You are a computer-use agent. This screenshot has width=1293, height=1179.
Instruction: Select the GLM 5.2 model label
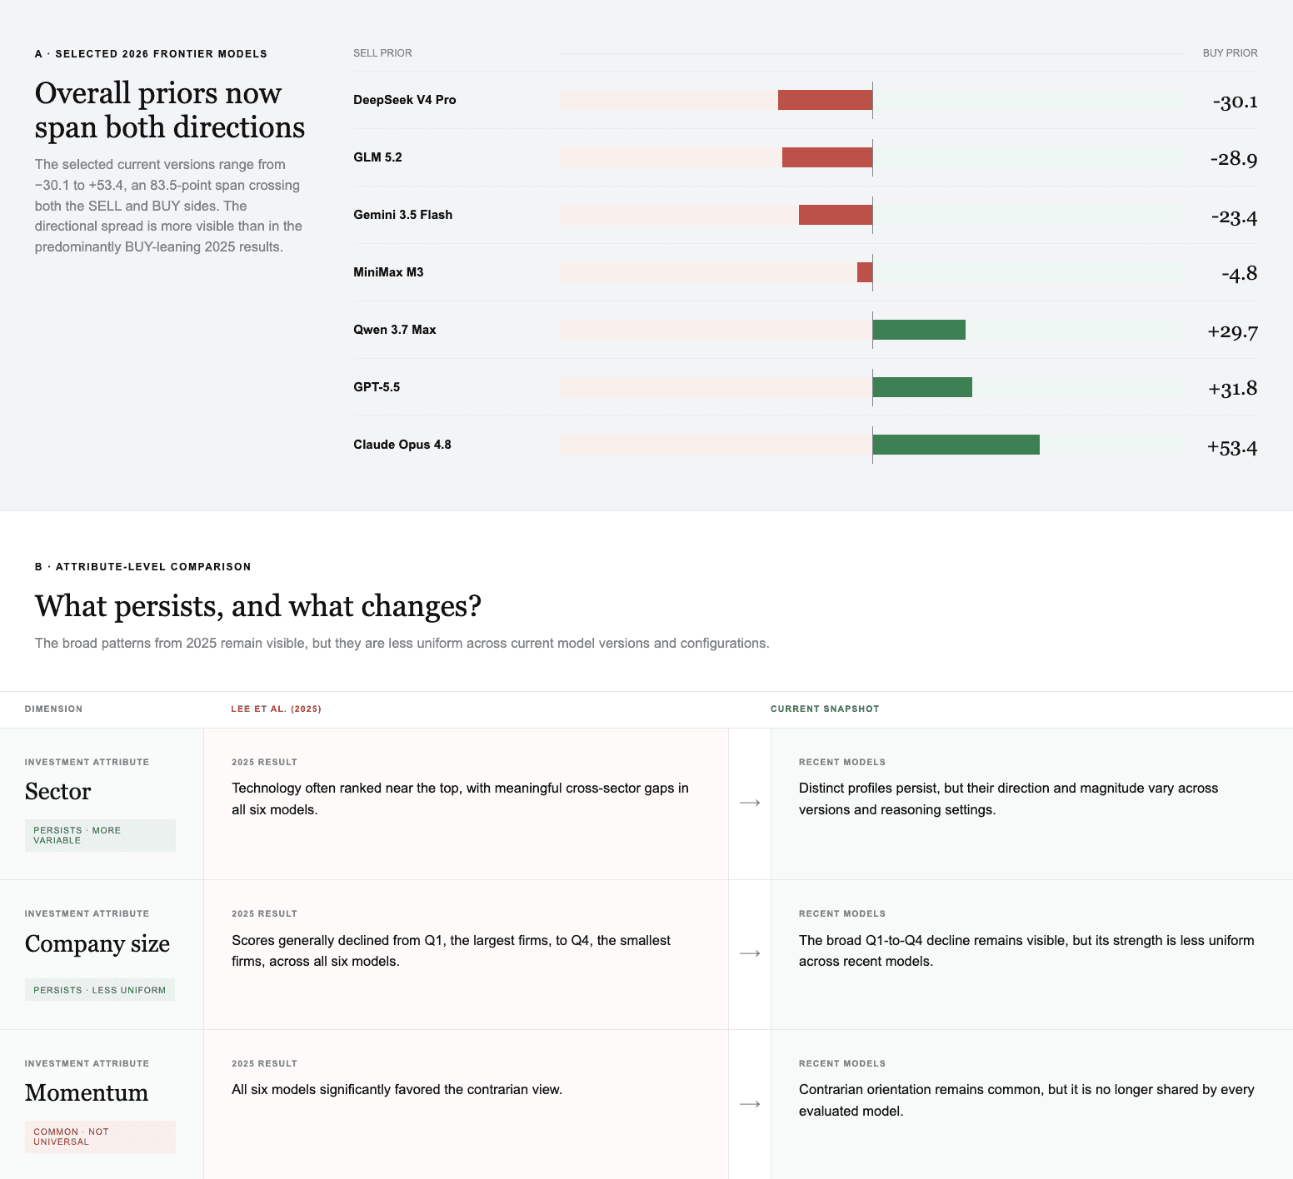(x=377, y=157)
